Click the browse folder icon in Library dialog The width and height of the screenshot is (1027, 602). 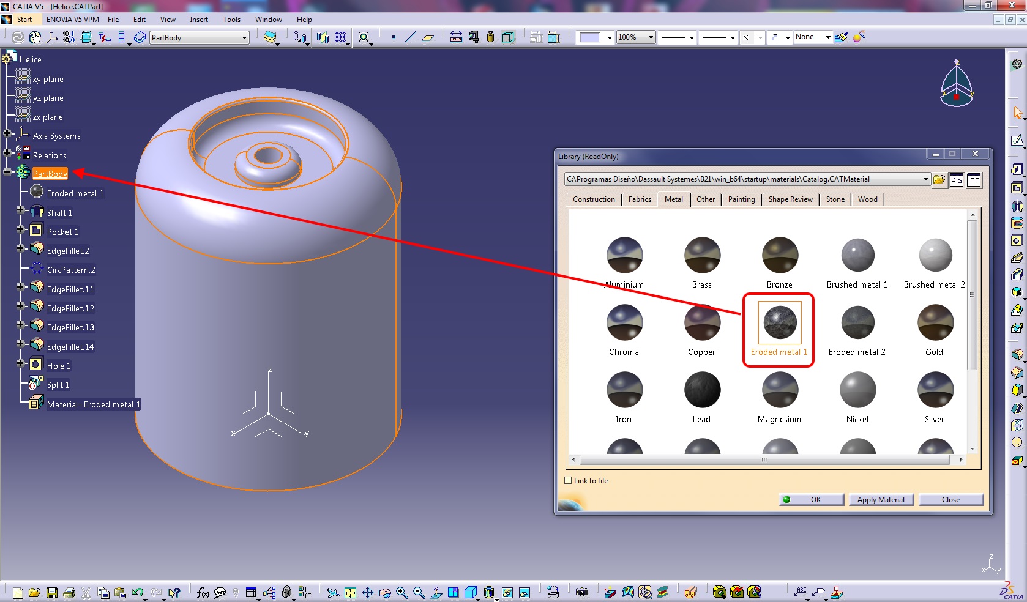click(939, 180)
